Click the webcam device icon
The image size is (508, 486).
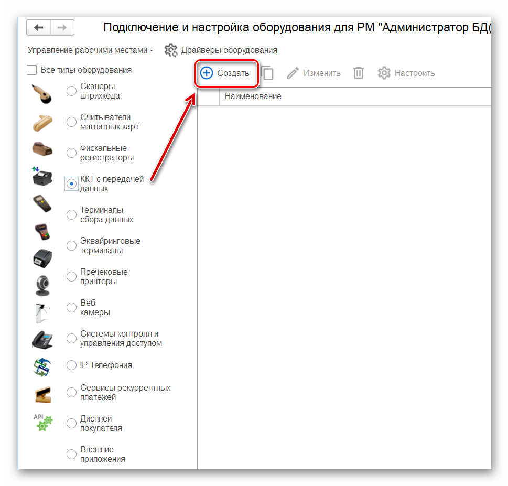click(42, 285)
